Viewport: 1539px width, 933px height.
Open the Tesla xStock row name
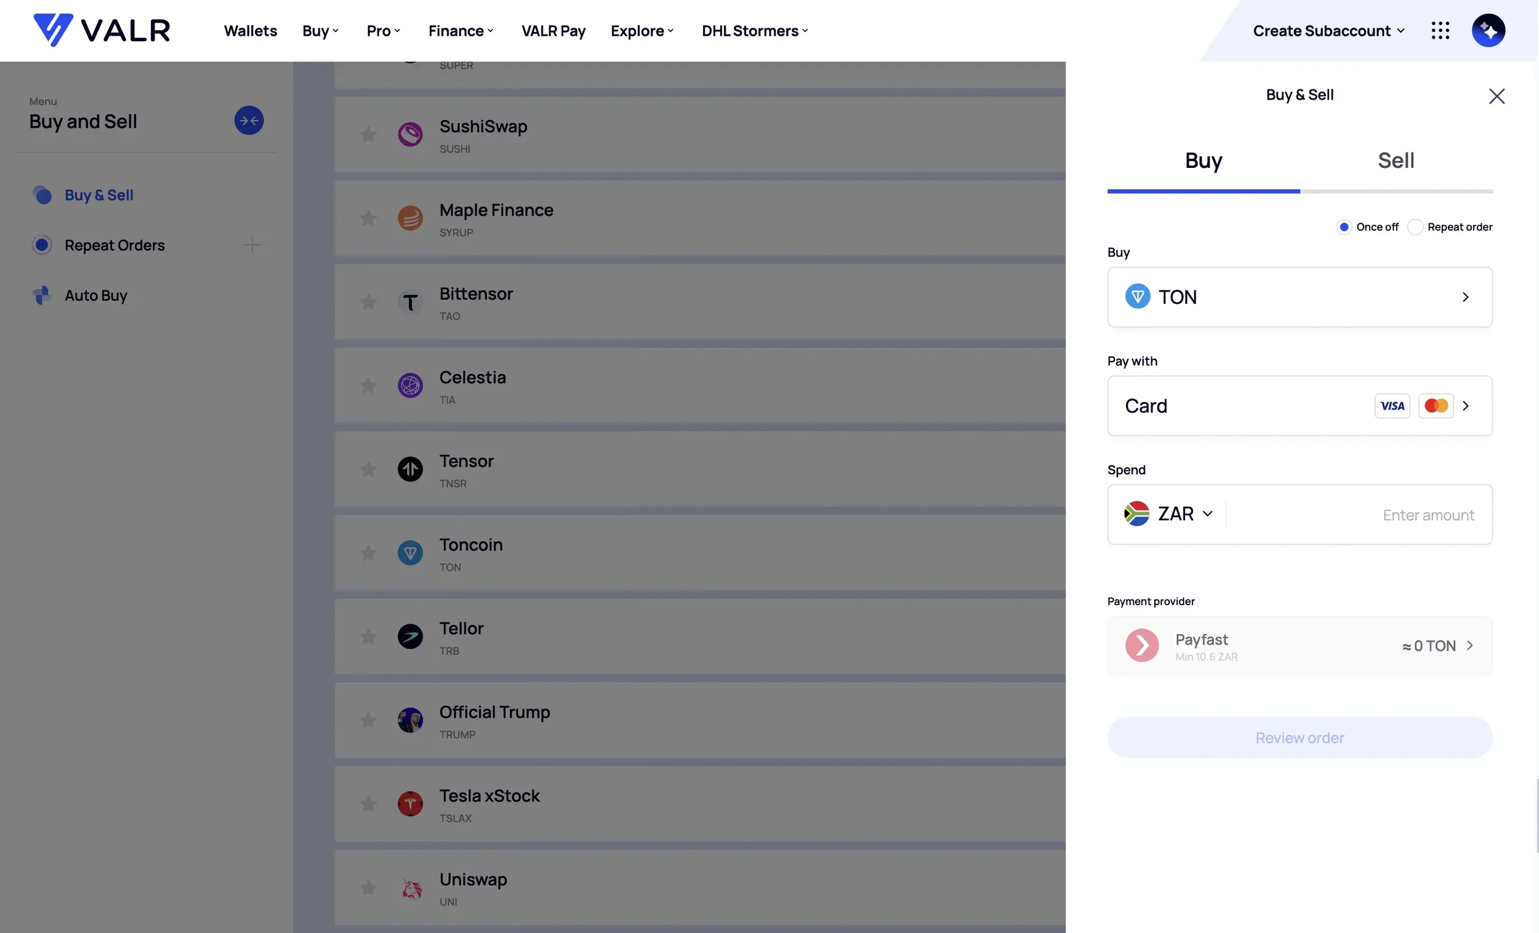[489, 796]
